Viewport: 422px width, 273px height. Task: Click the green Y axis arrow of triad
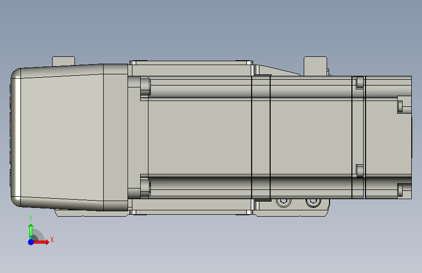[x=31, y=231]
